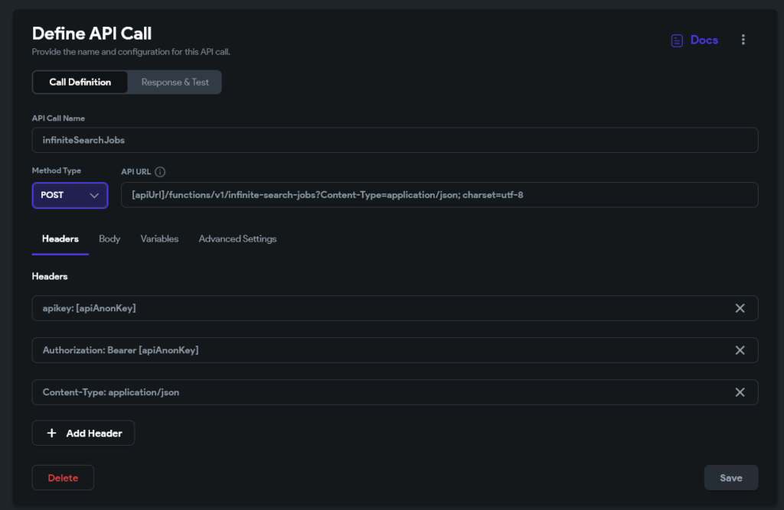Remove the Content-Type header
Screen dimensions: 784x510
pos(740,392)
